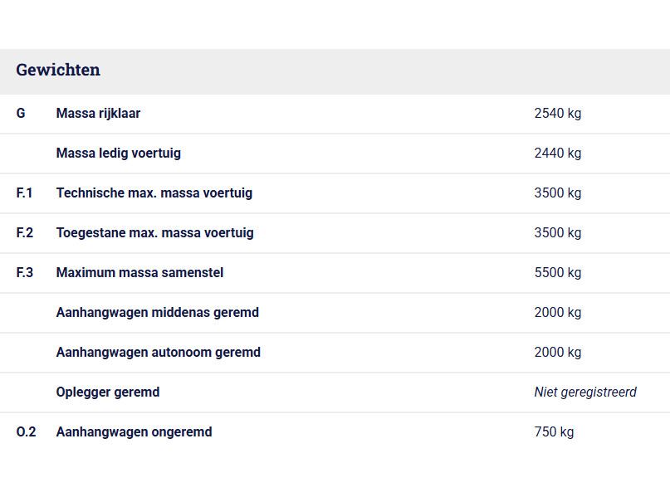Click the F.1 field code
Screen dimensions: 670x502
24,193
